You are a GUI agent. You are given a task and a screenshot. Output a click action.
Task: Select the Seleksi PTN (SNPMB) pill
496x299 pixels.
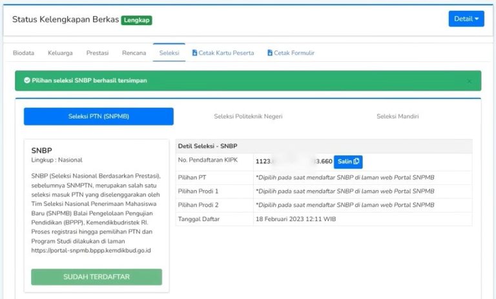[99, 117]
